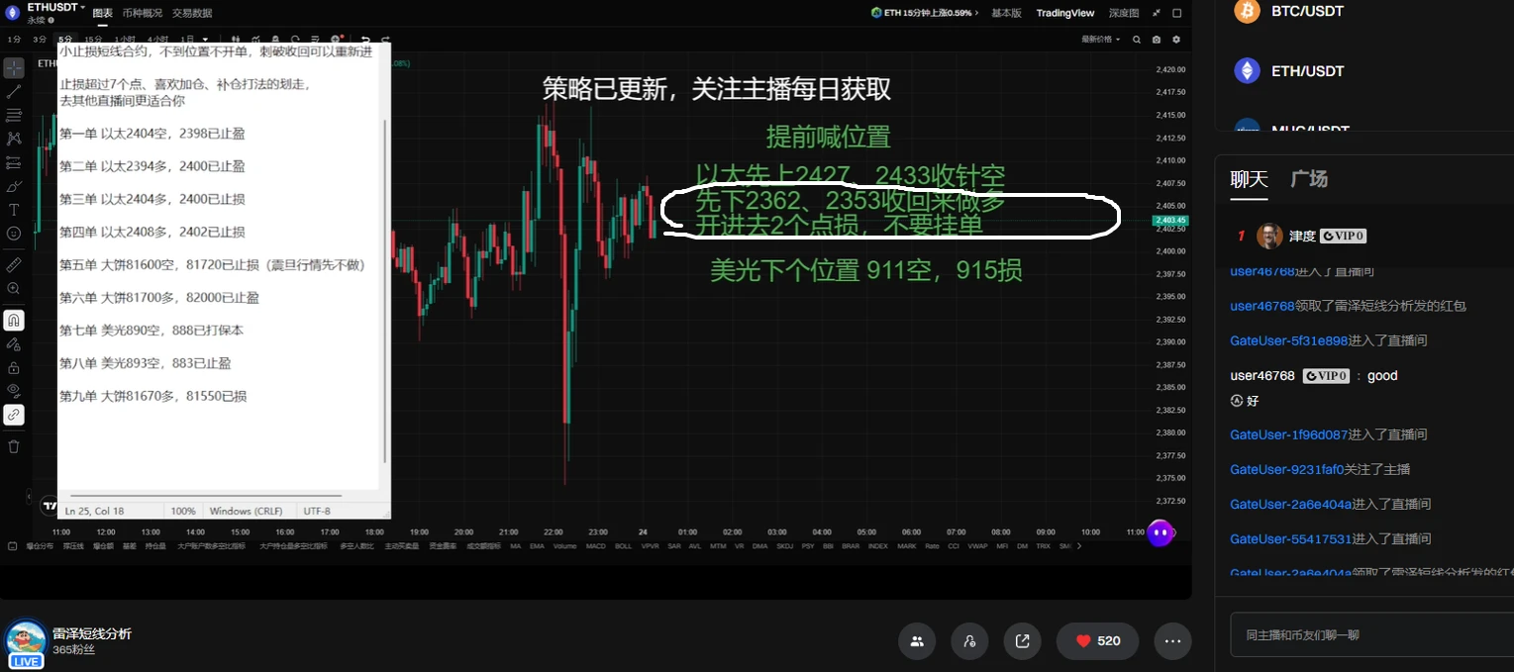Toggle hide all drawings eye icon
The height and width of the screenshot is (672, 1514).
pos(14,391)
